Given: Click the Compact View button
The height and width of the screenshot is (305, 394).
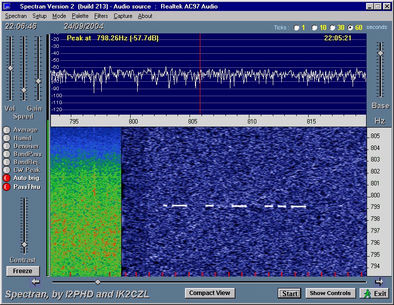Looking at the screenshot, I should (x=209, y=293).
